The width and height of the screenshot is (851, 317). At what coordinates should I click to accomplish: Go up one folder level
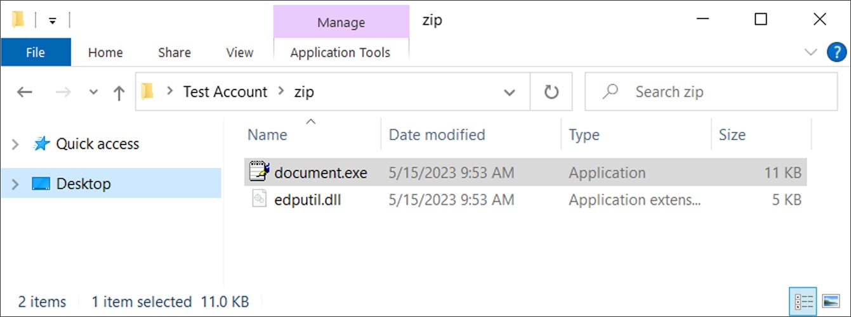119,93
